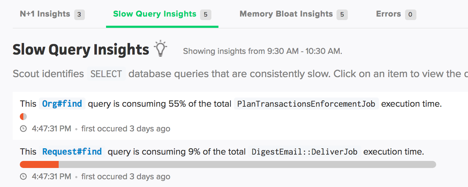Open the Memory Bloat Insights tab
Screen dimensions: 468x187
[286, 14]
